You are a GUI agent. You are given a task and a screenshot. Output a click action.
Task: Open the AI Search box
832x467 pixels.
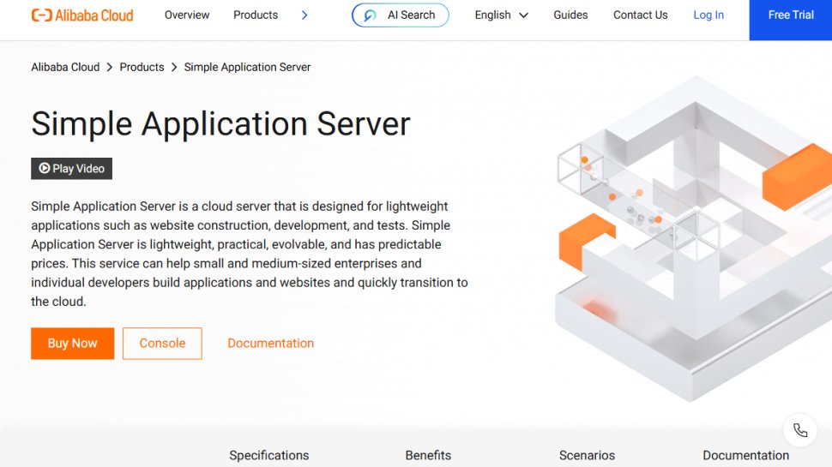[400, 15]
